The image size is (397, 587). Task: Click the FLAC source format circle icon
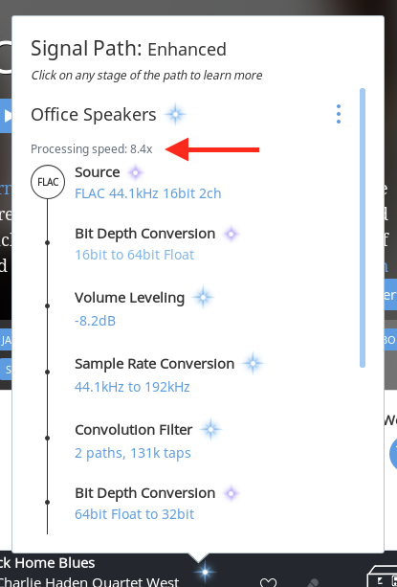click(48, 182)
